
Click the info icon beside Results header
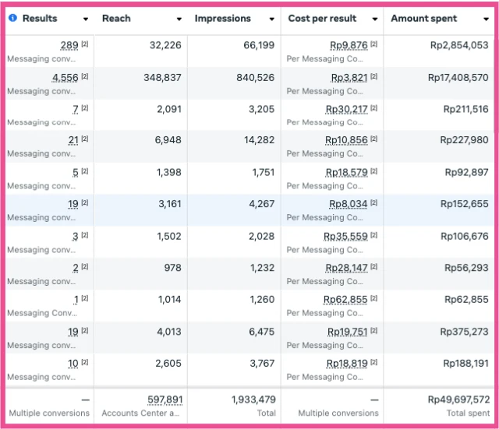point(12,19)
